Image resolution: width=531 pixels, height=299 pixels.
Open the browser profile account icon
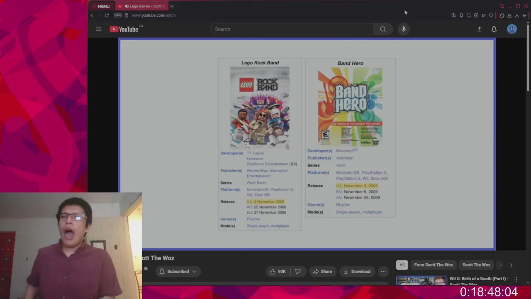click(x=509, y=15)
